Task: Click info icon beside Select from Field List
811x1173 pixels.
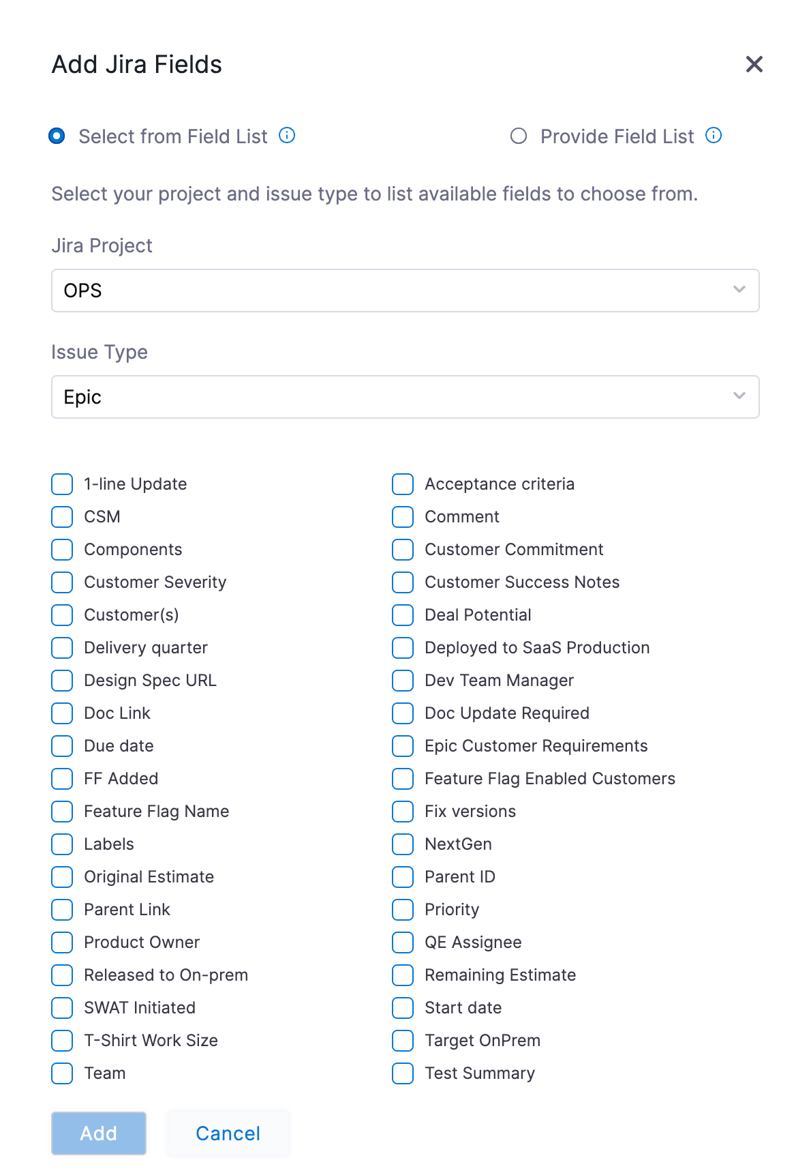Action: pos(287,136)
